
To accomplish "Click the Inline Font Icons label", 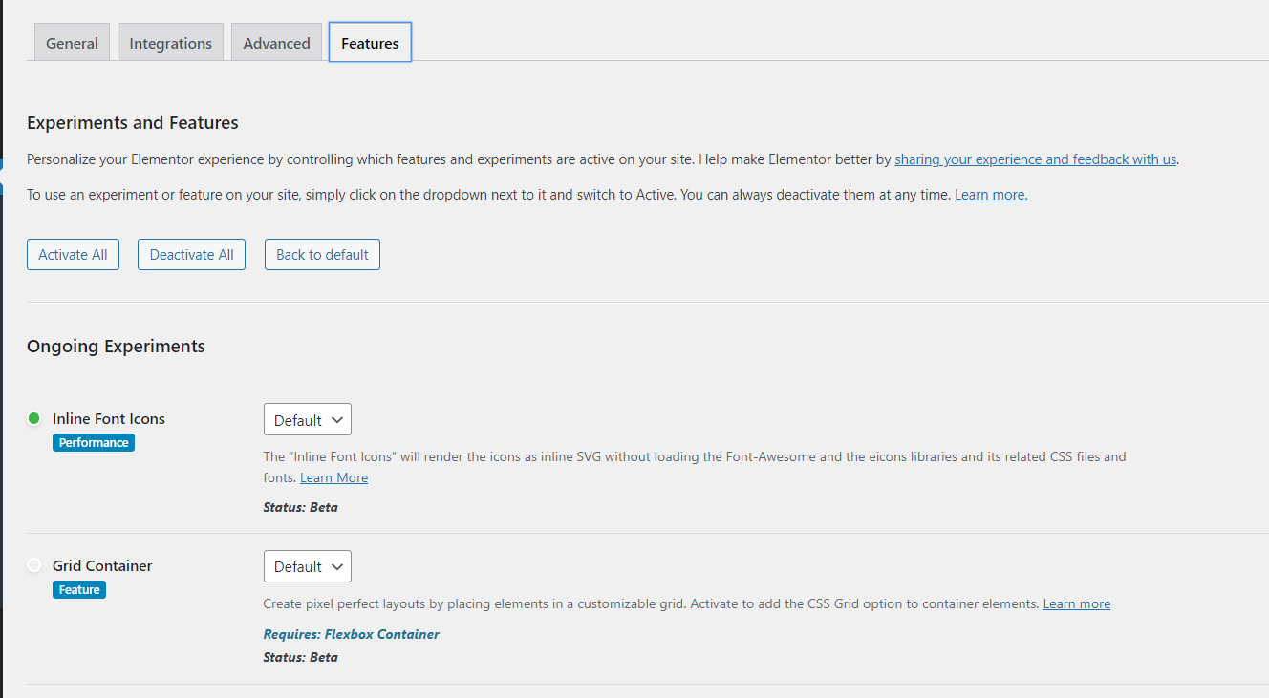I will point(109,419).
